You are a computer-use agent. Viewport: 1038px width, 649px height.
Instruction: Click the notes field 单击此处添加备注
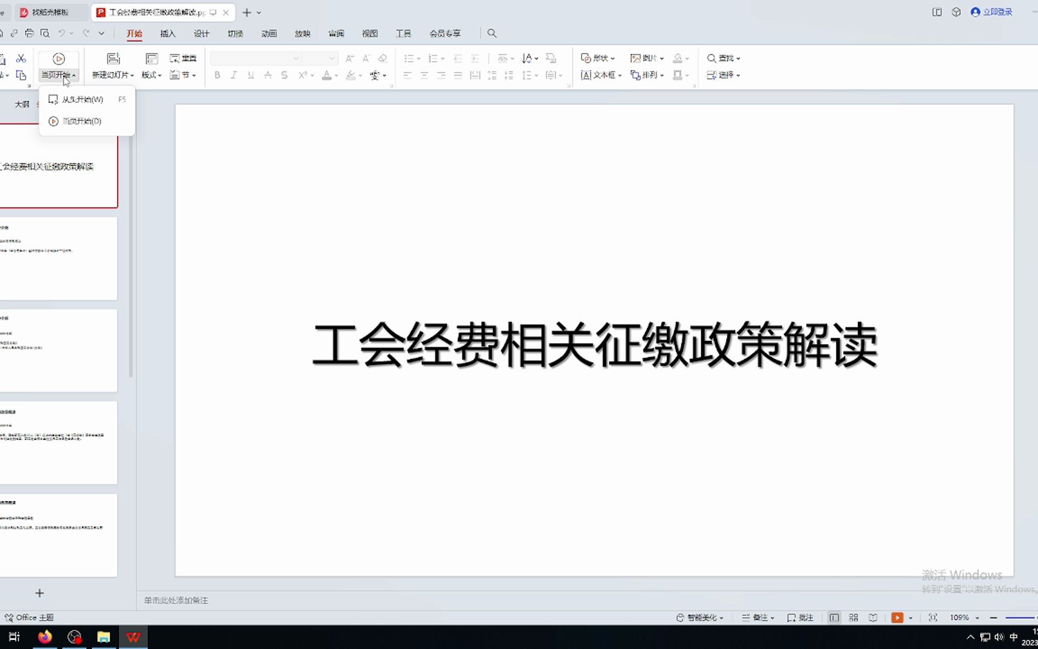[176, 600]
